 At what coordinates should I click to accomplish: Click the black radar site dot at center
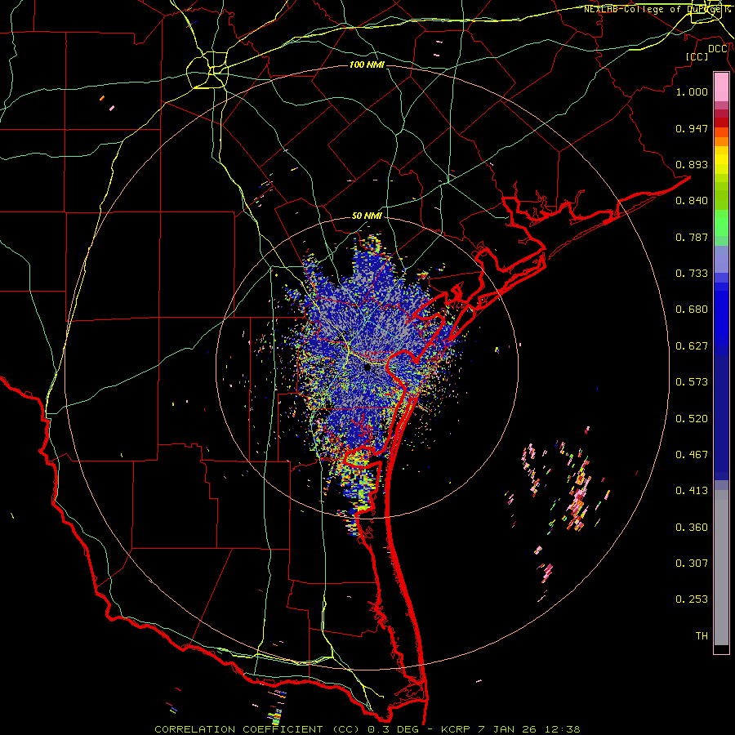tap(367, 368)
